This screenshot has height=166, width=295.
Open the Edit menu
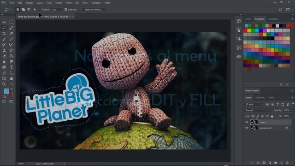(x=20, y=3)
